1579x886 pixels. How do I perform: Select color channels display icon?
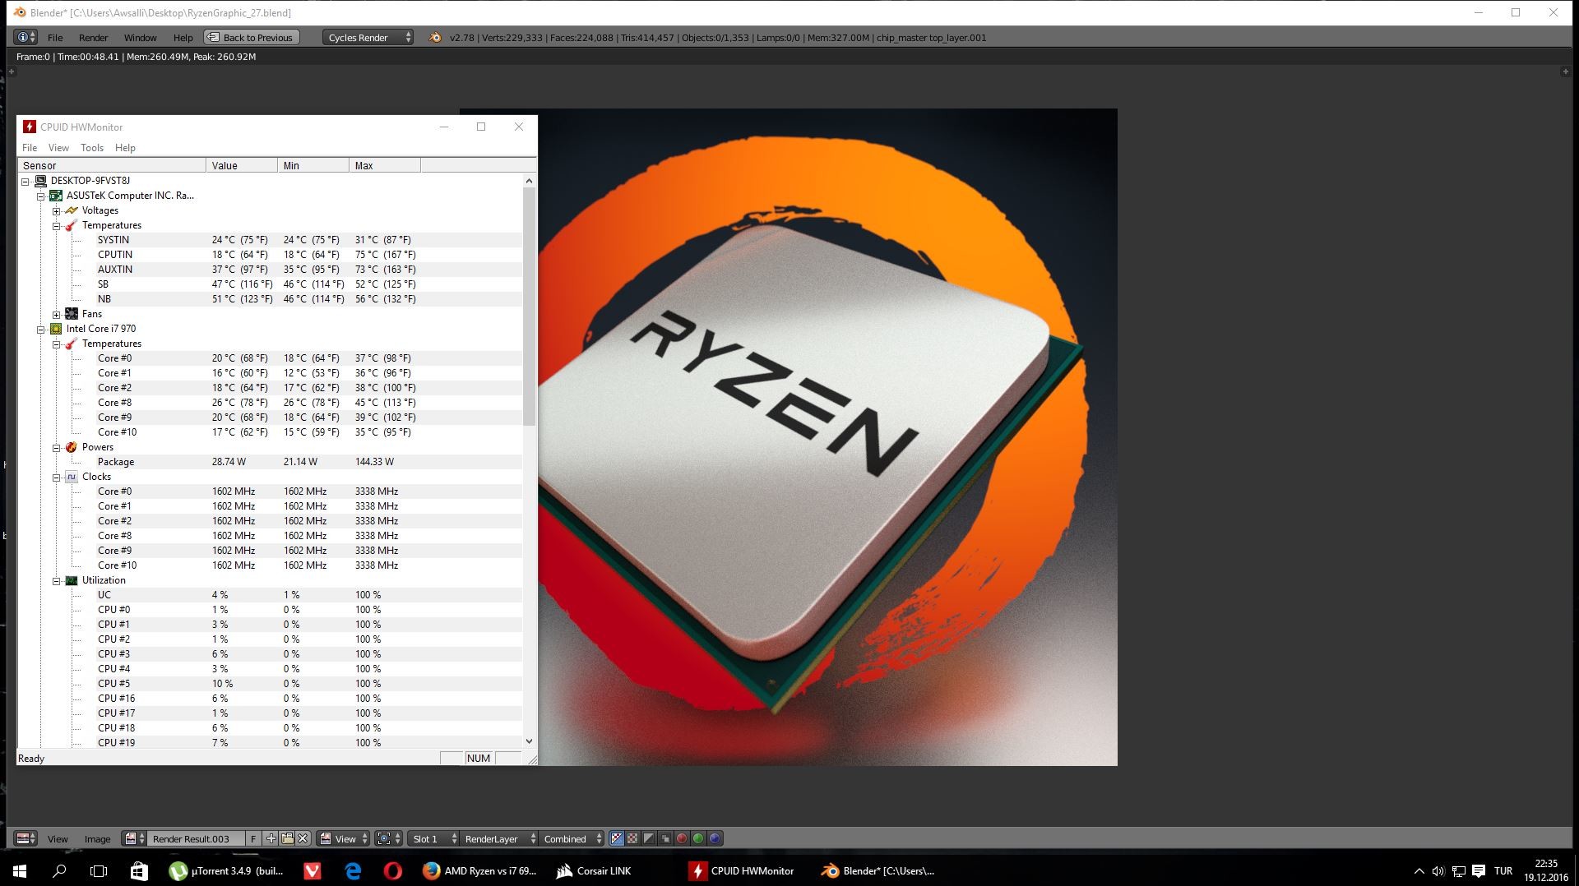click(x=632, y=838)
